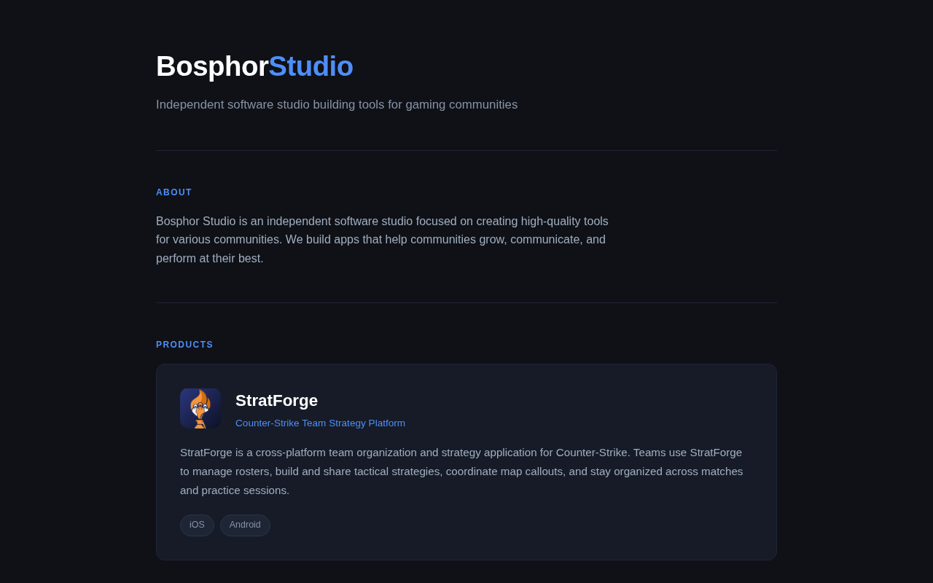Open the StratForge product title

point(276,401)
